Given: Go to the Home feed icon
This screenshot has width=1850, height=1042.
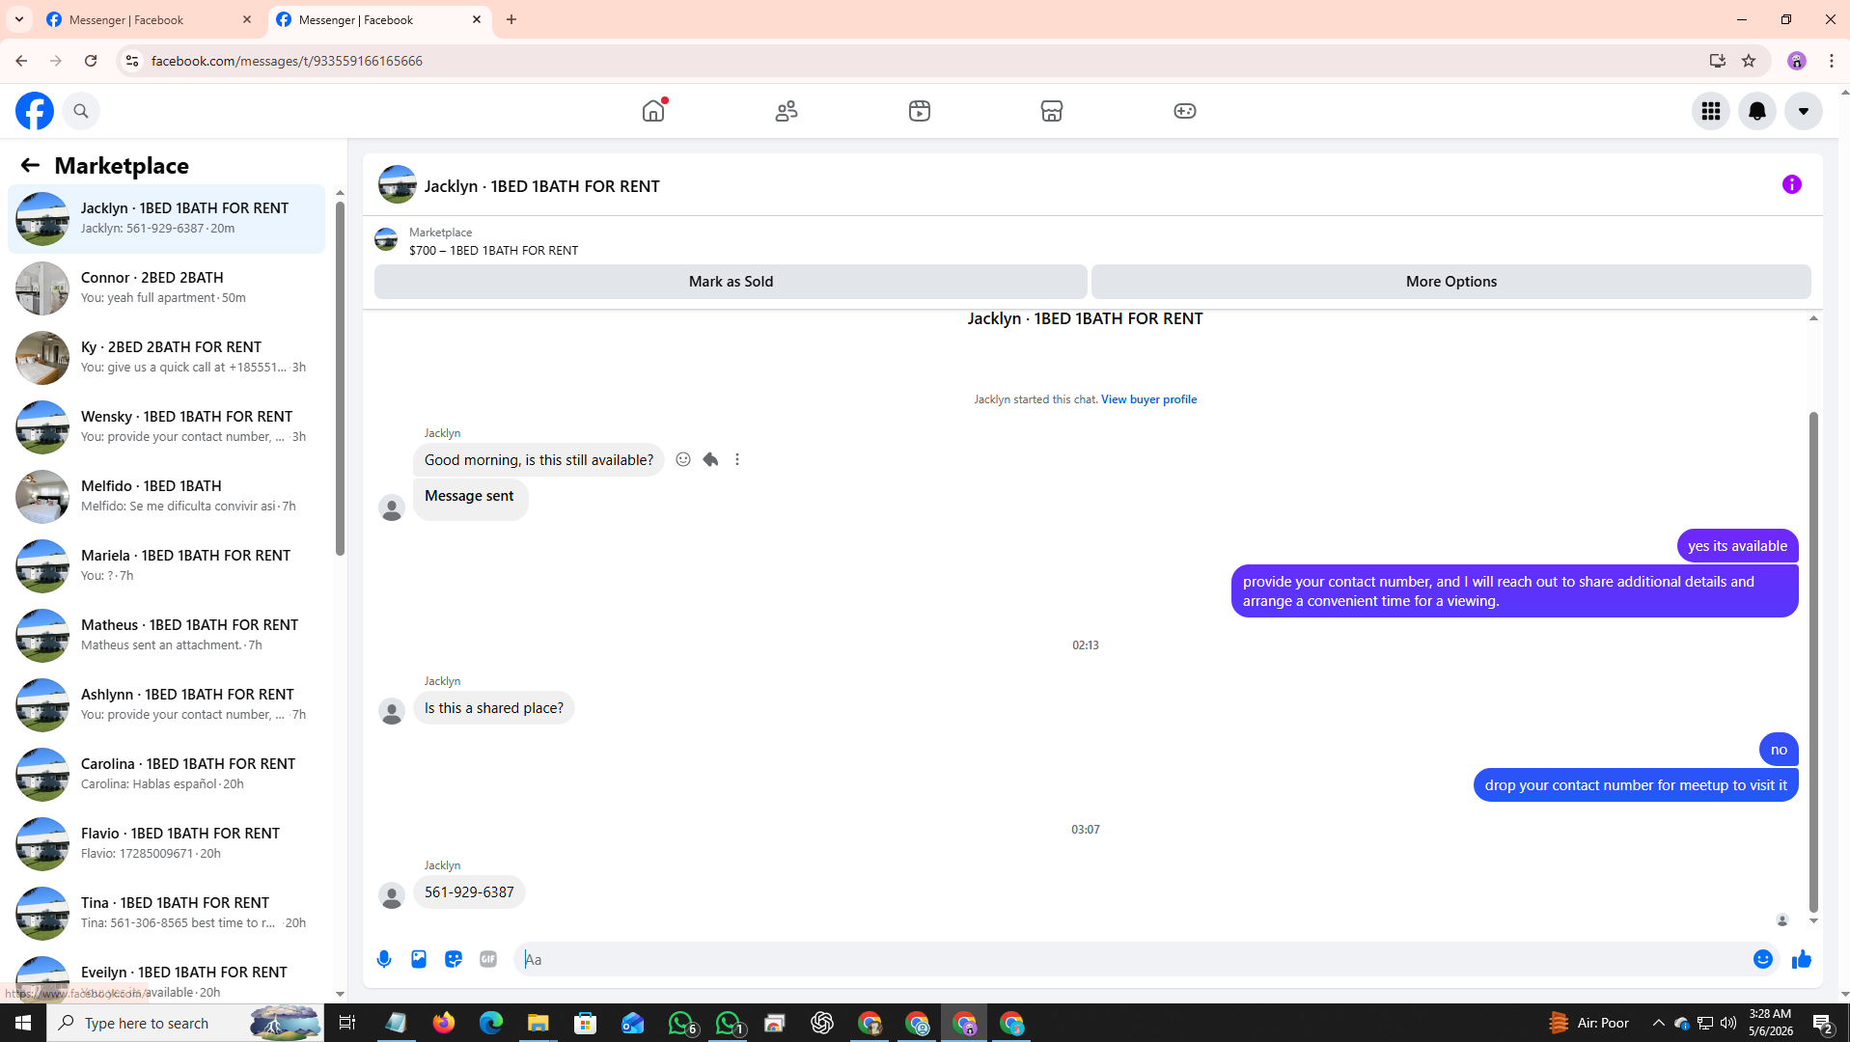Looking at the screenshot, I should (653, 111).
